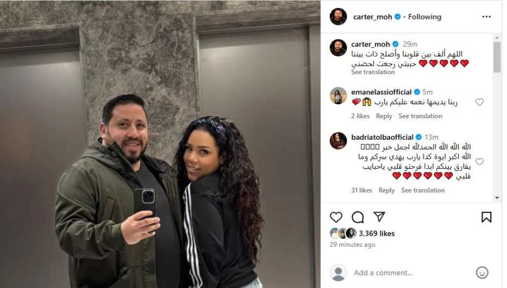This screenshot has width=507, height=288.
Task: Save the post with the bookmark icon
Action: 486,217
